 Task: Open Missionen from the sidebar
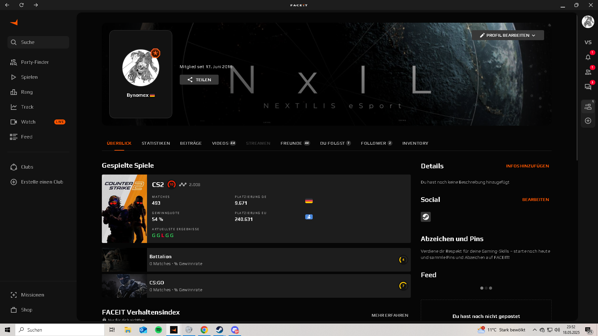[32, 295]
